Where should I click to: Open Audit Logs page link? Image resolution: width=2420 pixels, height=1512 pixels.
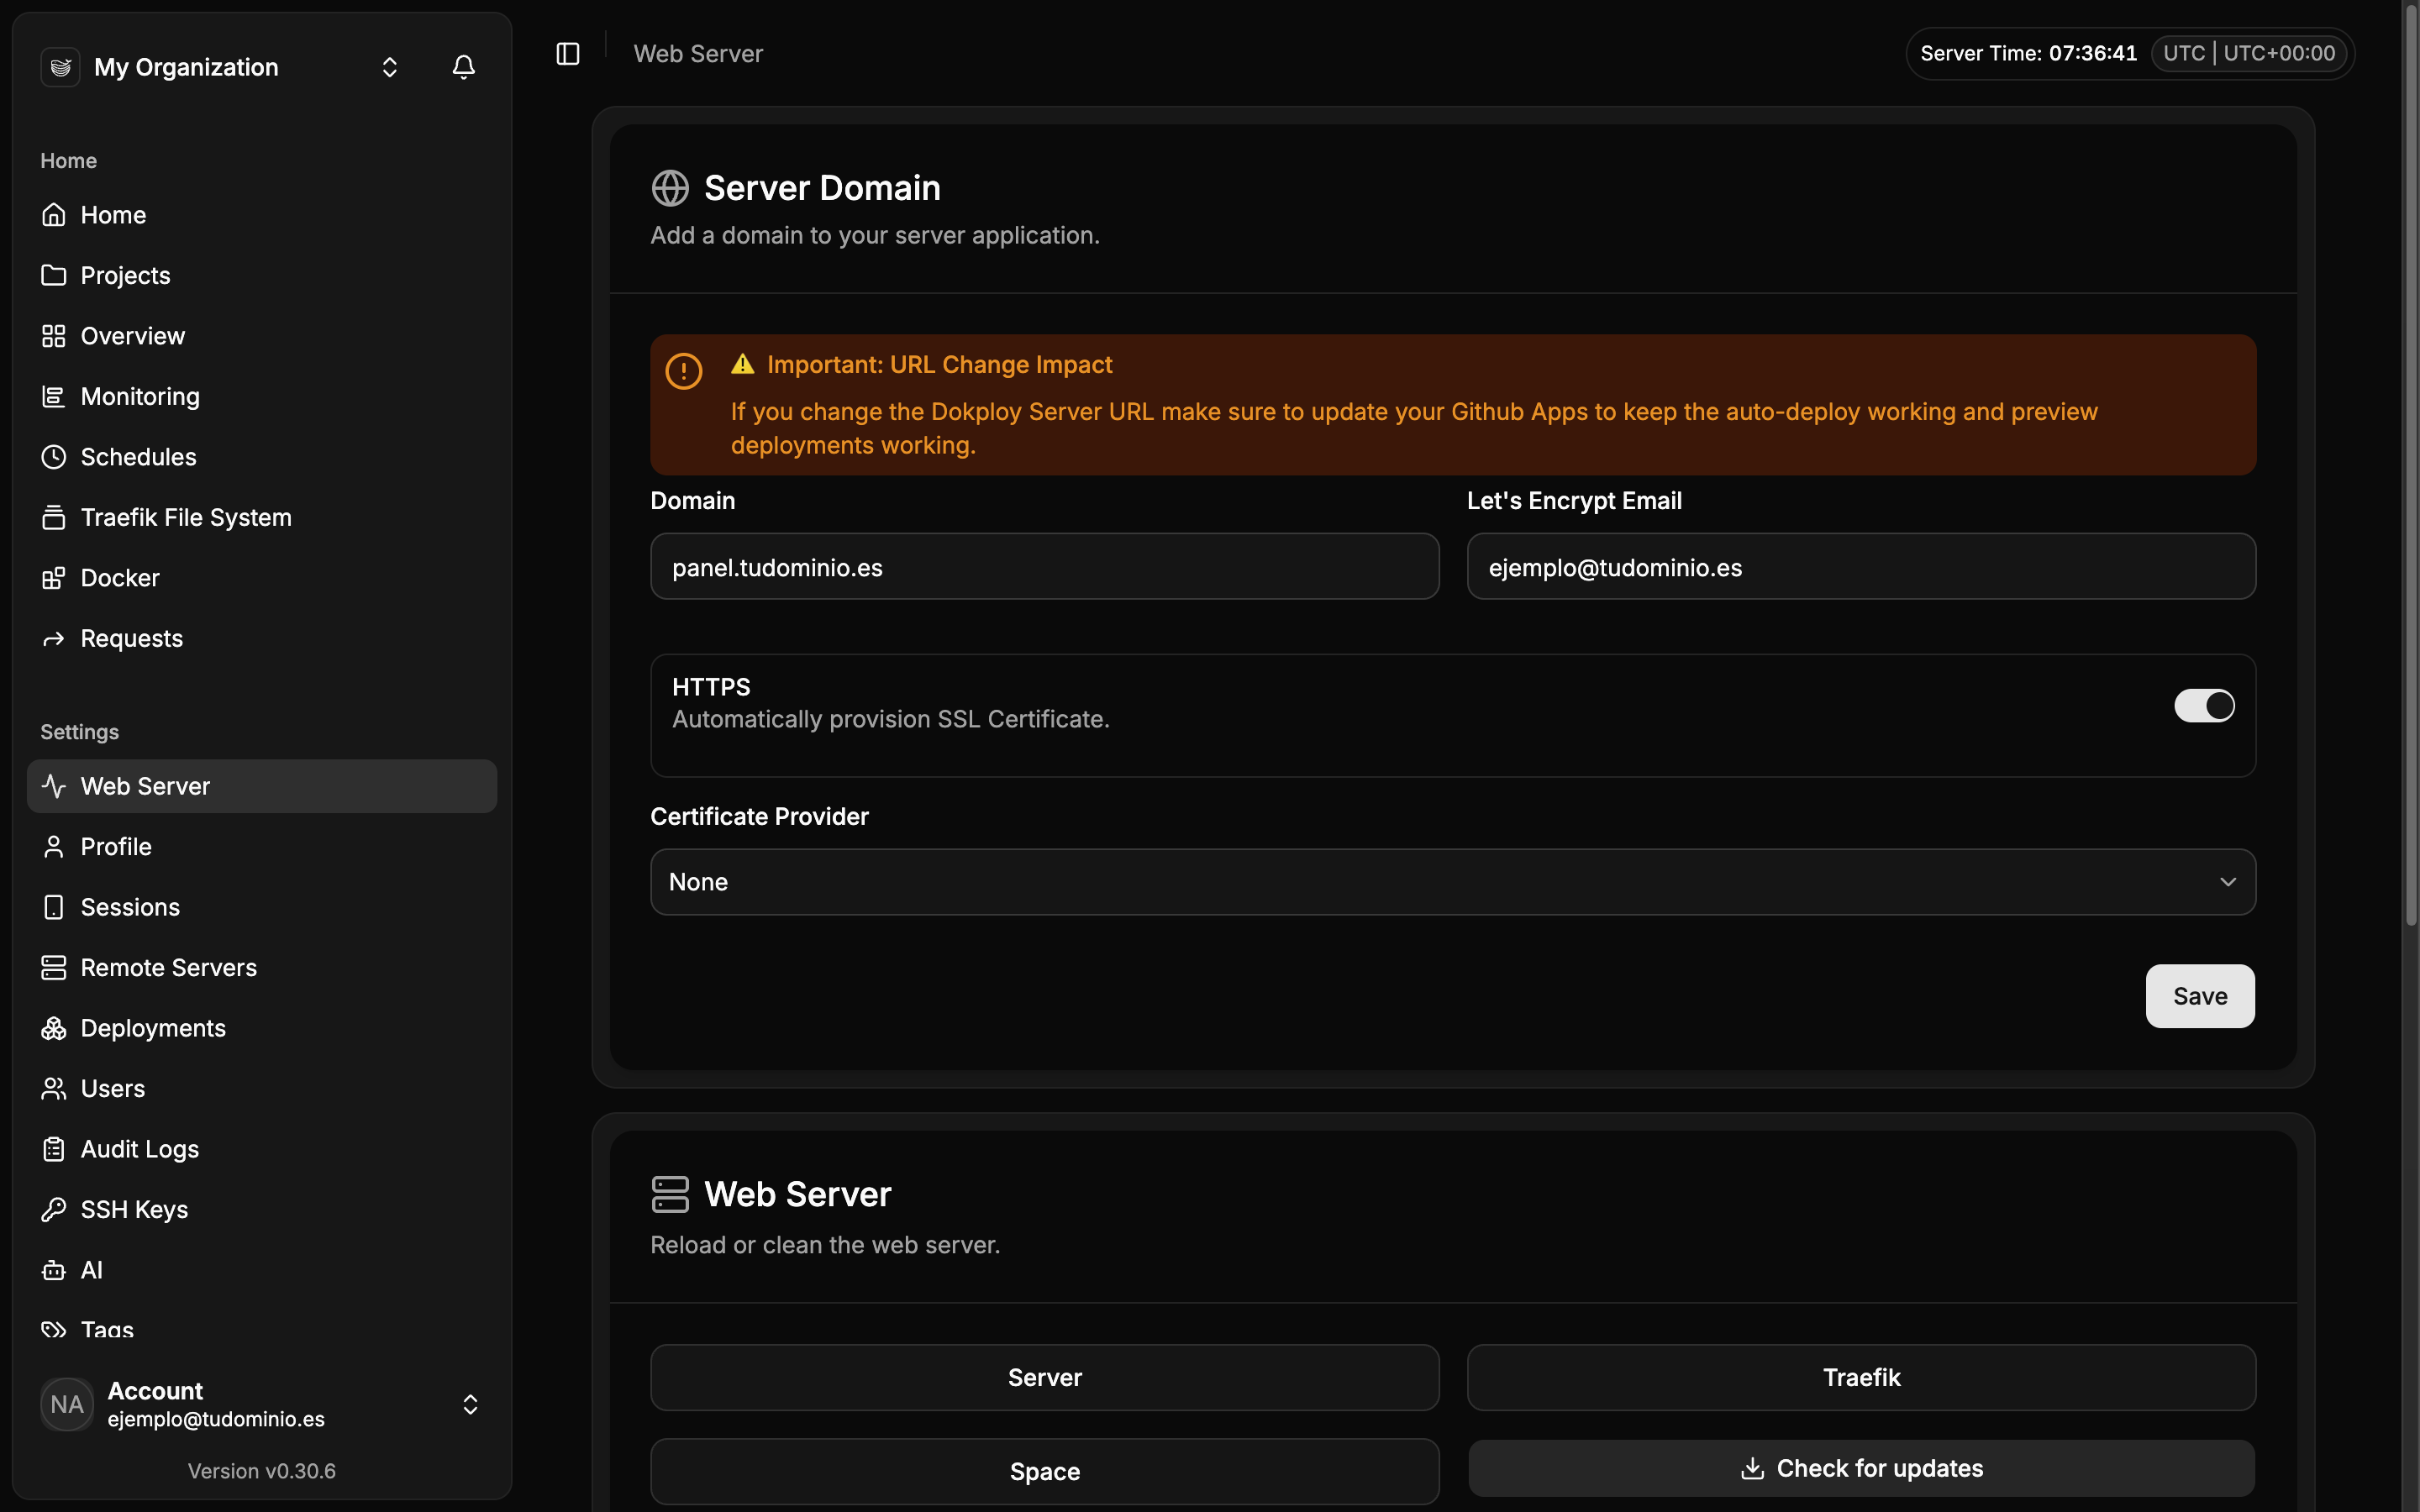262,1149
